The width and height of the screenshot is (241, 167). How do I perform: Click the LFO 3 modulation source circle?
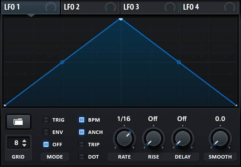click(x=170, y=7)
